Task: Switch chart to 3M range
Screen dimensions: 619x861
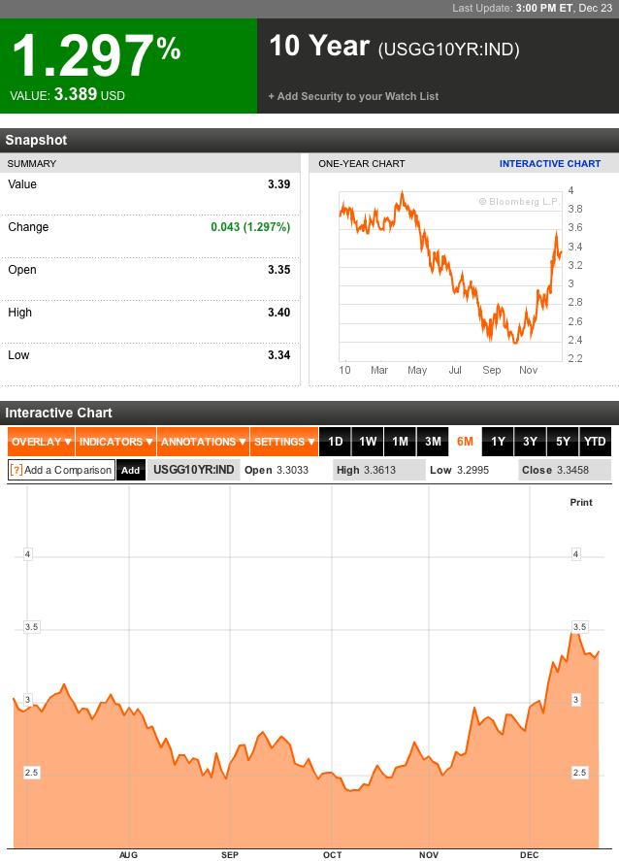Action: pos(433,442)
